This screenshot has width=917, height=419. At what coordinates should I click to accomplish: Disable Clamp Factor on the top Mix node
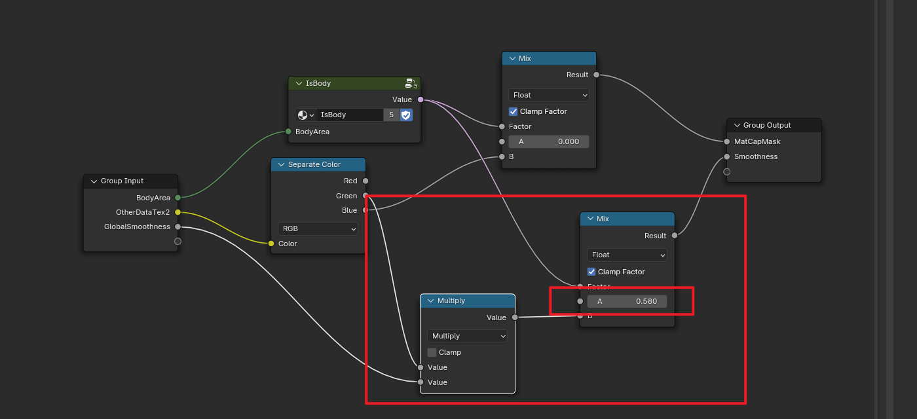tap(514, 111)
